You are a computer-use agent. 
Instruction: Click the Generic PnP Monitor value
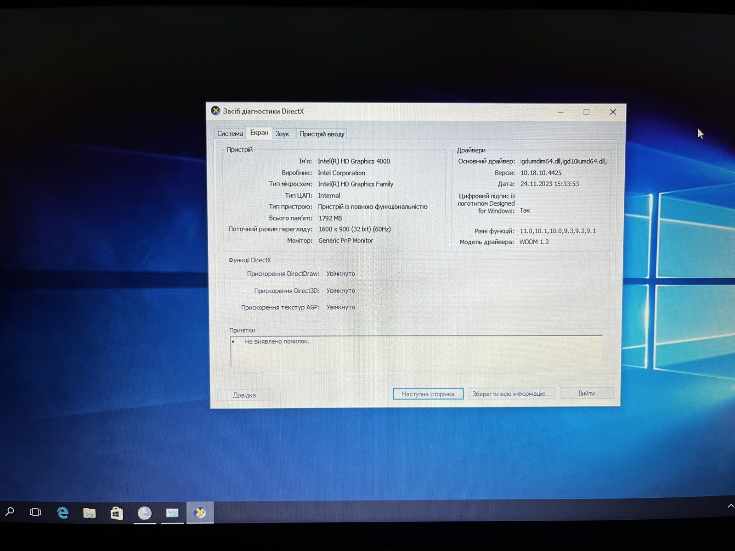point(345,241)
